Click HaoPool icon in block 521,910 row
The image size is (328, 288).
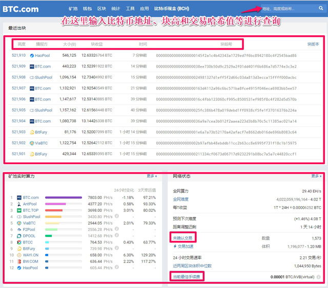tap(32, 56)
